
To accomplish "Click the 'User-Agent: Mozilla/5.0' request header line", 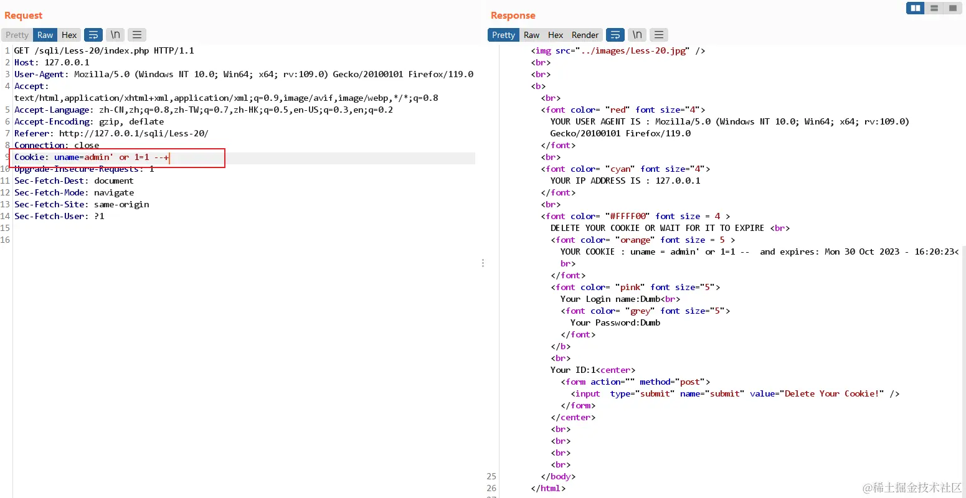I will 244,74.
